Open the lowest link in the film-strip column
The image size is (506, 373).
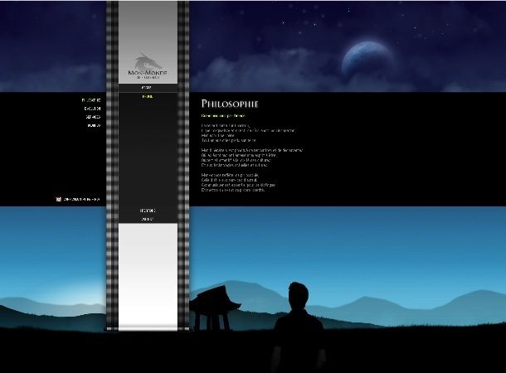[x=147, y=220]
